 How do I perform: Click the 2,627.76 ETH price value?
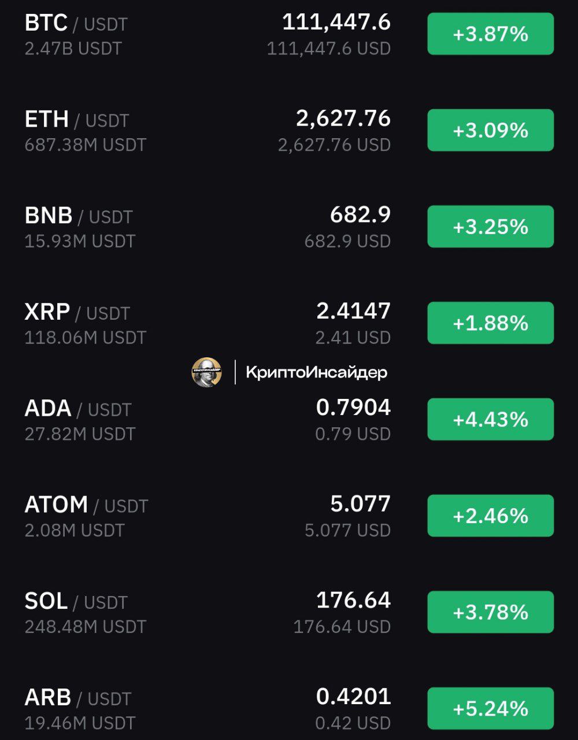(x=343, y=119)
